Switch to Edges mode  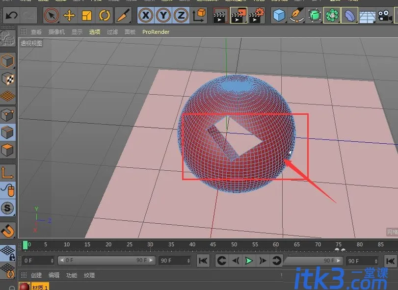[8, 132]
